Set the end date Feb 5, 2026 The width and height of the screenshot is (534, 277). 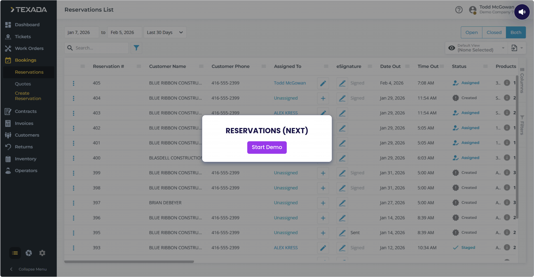125,32
